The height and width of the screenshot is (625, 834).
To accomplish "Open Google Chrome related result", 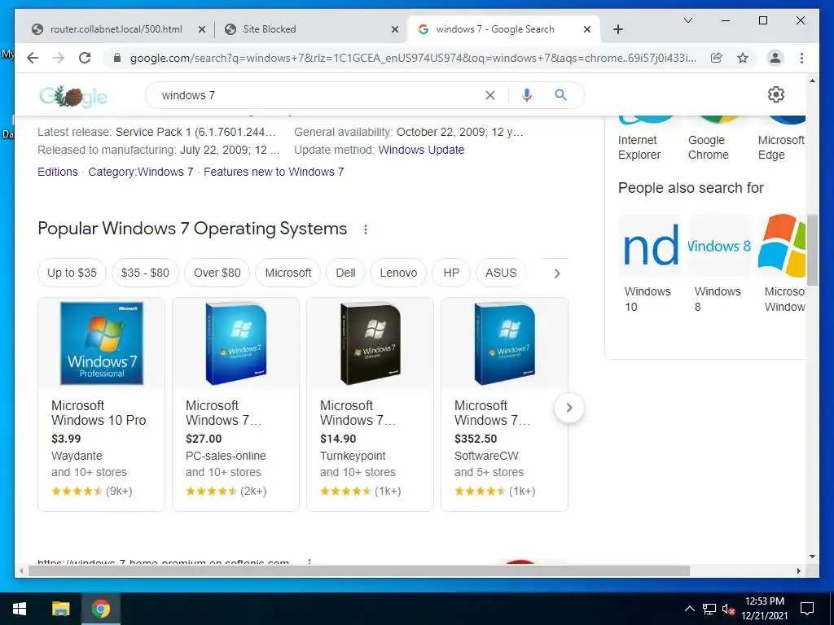I will click(x=717, y=139).
